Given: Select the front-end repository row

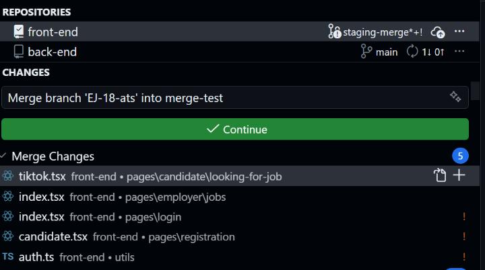Looking at the screenshot, I should point(240,32).
